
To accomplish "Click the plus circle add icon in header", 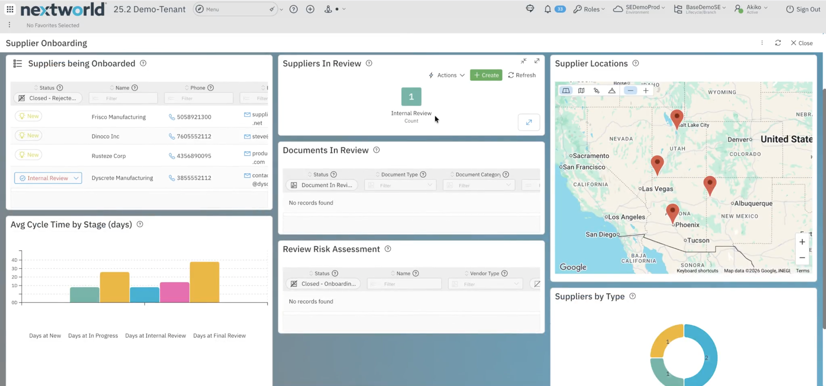I will pyautogui.click(x=310, y=9).
